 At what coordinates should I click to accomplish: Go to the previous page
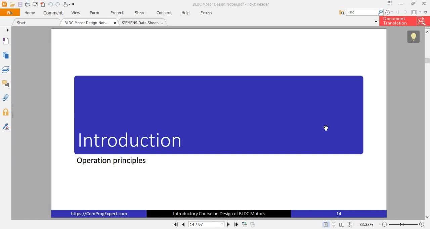pos(183,224)
